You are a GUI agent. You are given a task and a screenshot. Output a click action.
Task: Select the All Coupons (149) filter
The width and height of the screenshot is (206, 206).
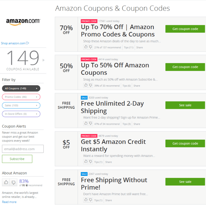[x=21, y=88]
